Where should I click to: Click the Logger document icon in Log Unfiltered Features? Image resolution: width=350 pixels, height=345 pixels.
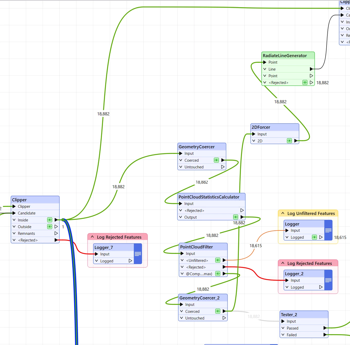[x=328, y=230]
